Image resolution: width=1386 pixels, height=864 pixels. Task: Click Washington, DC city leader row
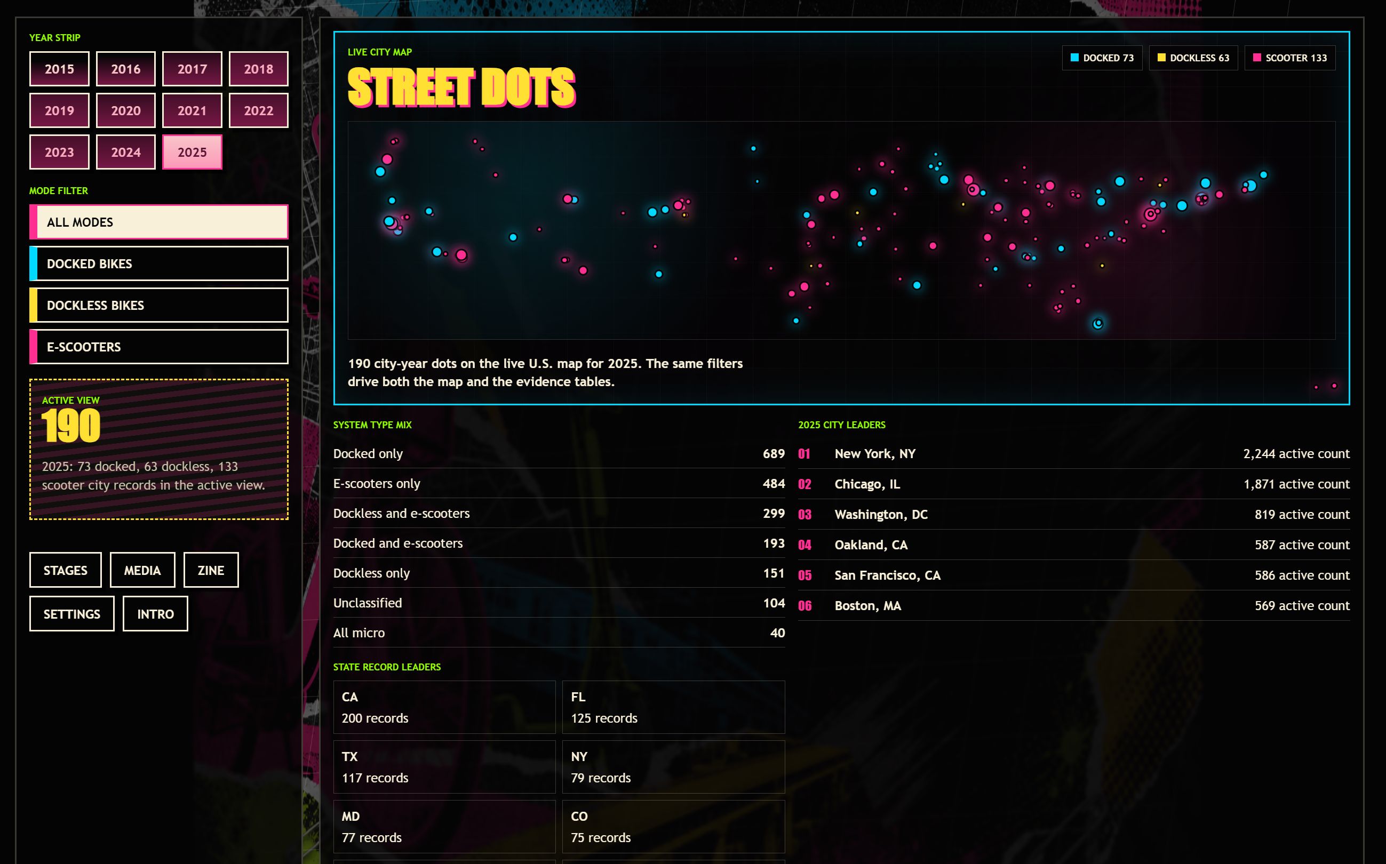[1074, 515]
